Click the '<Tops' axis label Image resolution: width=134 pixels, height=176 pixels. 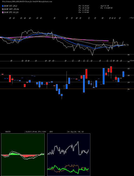coord(132,18)
